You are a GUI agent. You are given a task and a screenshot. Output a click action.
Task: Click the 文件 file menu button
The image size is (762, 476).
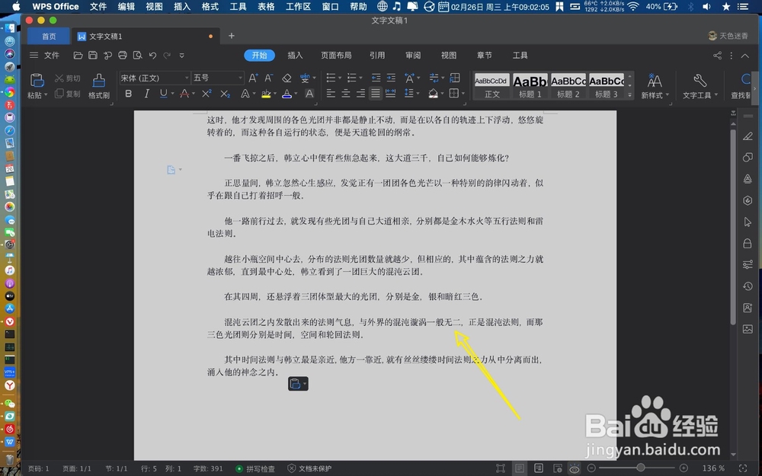[45, 56]
